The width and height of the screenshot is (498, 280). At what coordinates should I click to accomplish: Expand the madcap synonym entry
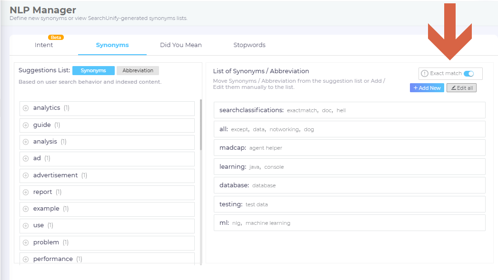coord(349,148)
